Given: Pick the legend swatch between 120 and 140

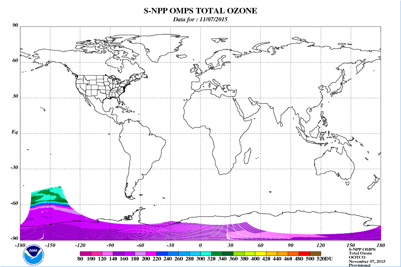Looking at the screenshot, I should 107,254.
